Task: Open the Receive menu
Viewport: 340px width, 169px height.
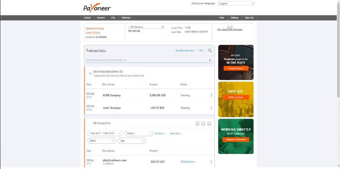Action: (101, 18)
